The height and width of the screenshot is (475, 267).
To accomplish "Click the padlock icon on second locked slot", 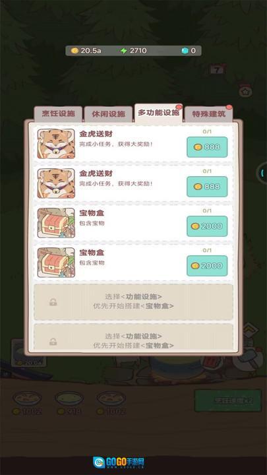I will click(53, 342).
